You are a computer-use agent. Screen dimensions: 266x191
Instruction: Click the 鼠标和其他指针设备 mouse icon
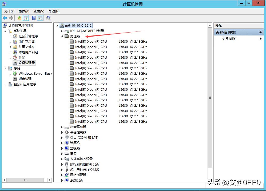coord(67,164)
